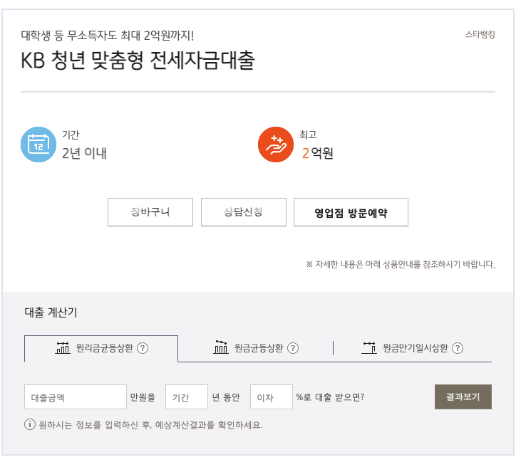Focus the 기간 input field
Screen dimensions: 516x462
tap(187, 397)
